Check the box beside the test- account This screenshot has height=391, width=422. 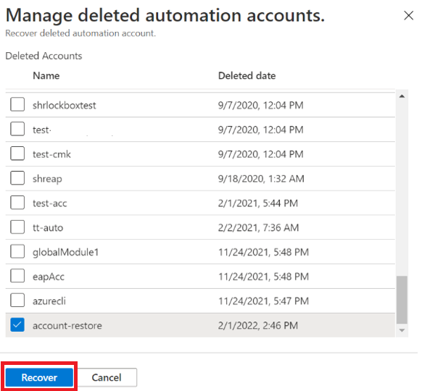[x=17, y=129]
